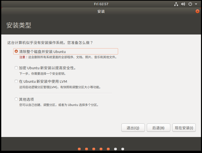Open the network status icon in top bar
Image resolution: width=202 pixels, height=153 pixels.
[176, 4]
